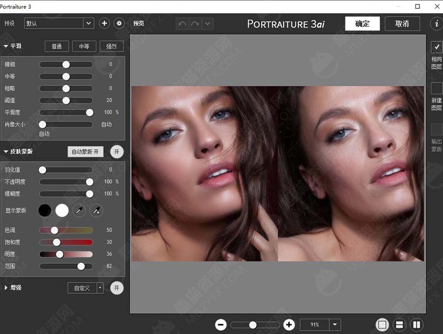Toggle the 相同图层 checkbox
Image resolution: width=443 pixels, height=334 pixels.
point(437,47)
